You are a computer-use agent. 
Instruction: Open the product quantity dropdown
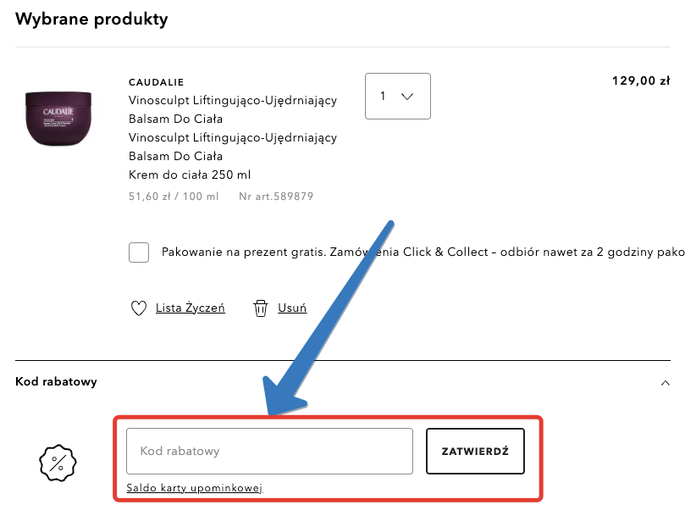tap(397, 96)
